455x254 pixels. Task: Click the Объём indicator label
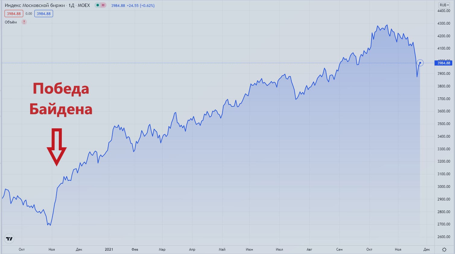tap(11, 22)
